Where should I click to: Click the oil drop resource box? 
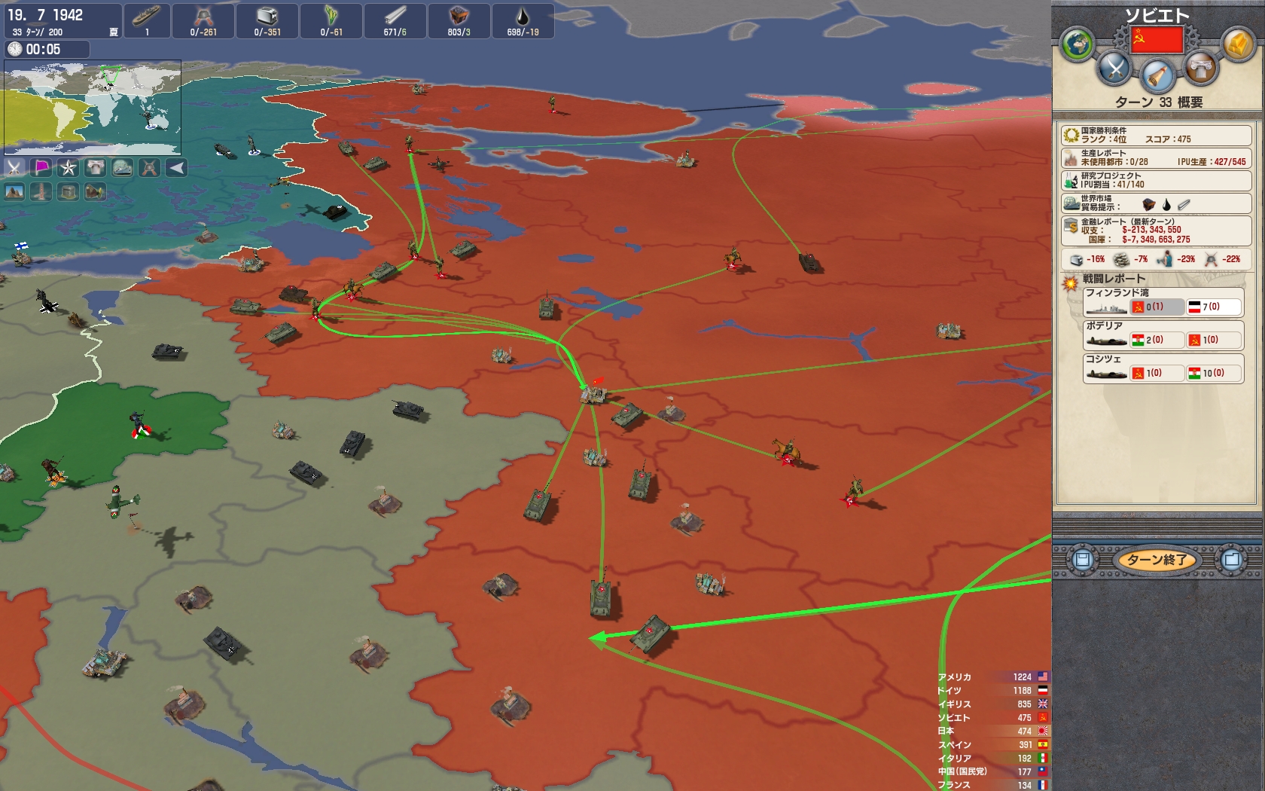(523, 20)
